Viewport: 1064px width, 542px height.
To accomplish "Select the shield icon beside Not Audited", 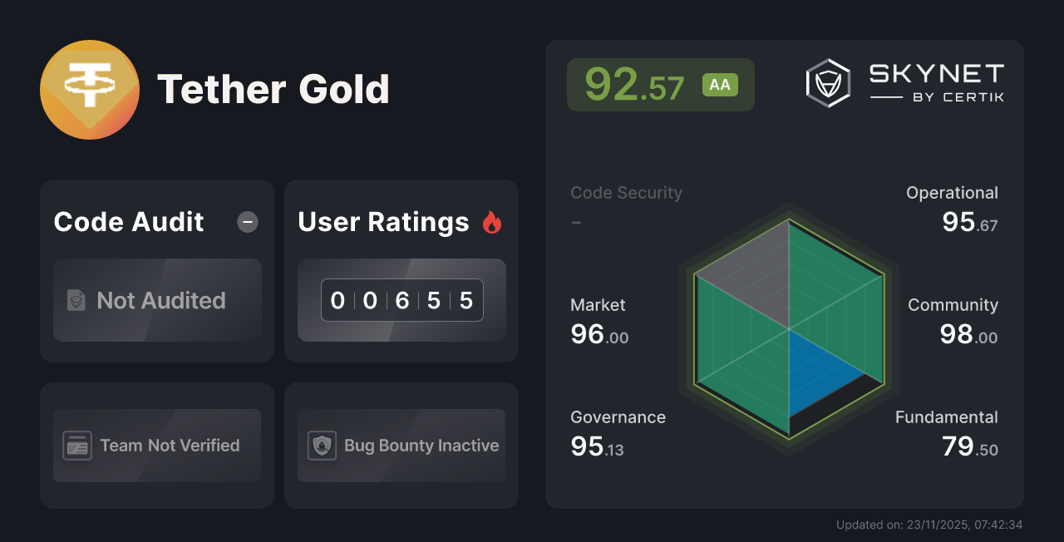I will [76, 300].
